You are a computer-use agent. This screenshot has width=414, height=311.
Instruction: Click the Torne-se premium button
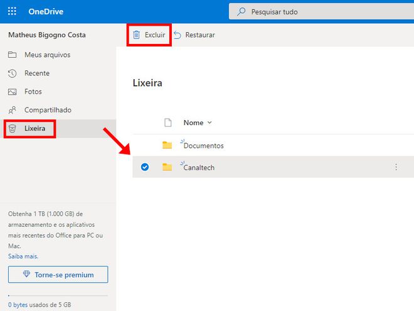tap(58, 275)
